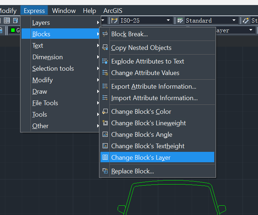Image resolution: width=258 pixels, height=215 pixels.
Task: Click the table style icon beside Standard
Action: point(180,20)
